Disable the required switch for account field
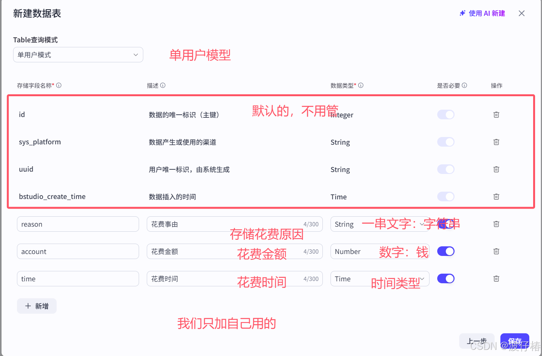The height and width of the screenshot is (356, 542). pos(446,251)
